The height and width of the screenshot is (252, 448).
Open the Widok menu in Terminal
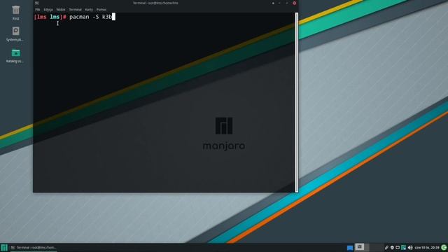point(61,9)
